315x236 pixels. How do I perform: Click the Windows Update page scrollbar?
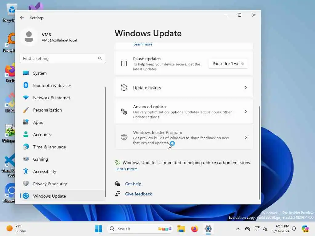[260, 152]
